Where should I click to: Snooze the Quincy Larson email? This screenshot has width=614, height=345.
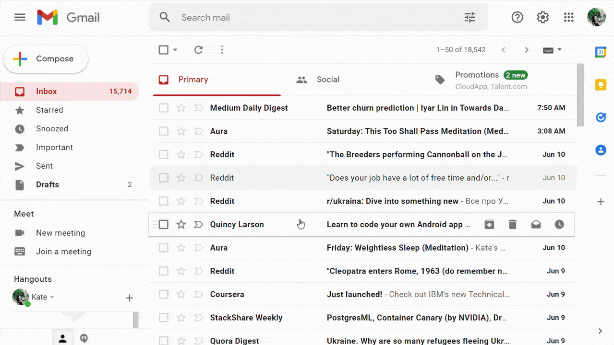tap(559, 224)
